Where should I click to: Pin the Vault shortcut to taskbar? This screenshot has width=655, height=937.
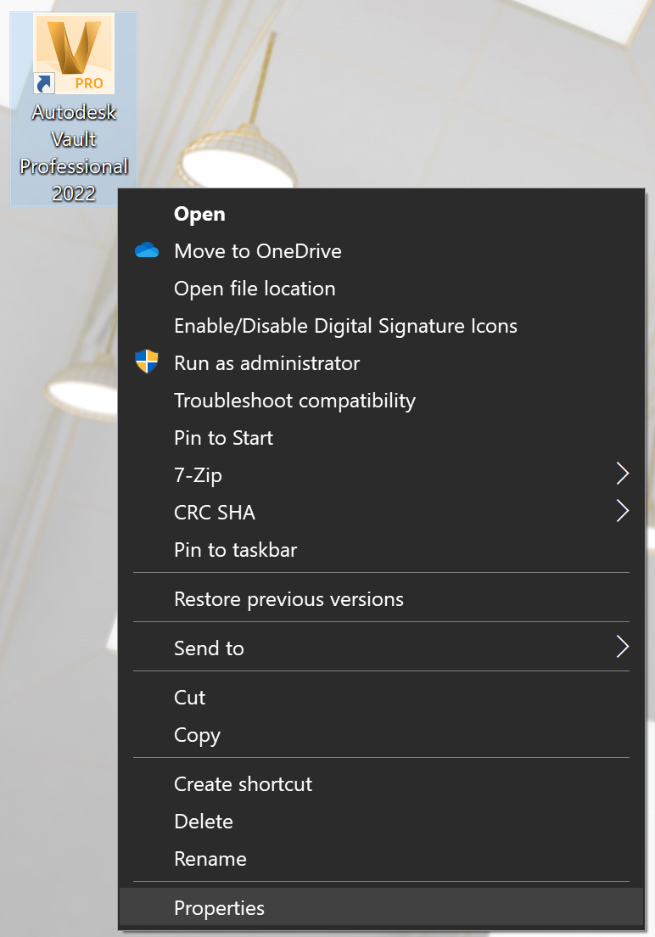(235, 550)
